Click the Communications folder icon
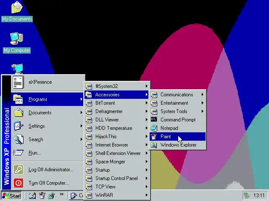 [154, 95]
